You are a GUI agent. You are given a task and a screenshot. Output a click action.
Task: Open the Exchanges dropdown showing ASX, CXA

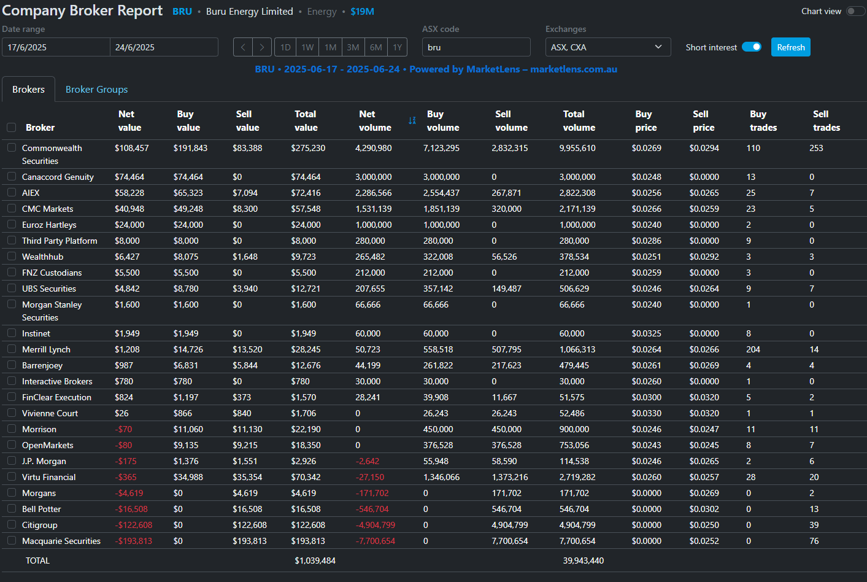(x=608, y=47)
